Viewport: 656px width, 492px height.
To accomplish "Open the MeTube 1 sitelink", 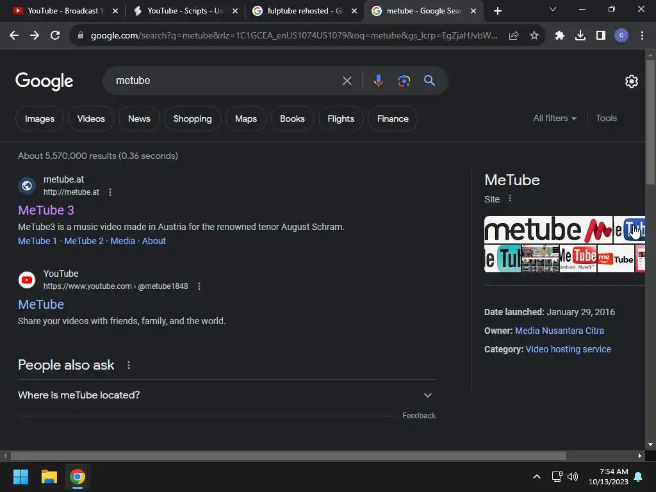I will (37, 241).
